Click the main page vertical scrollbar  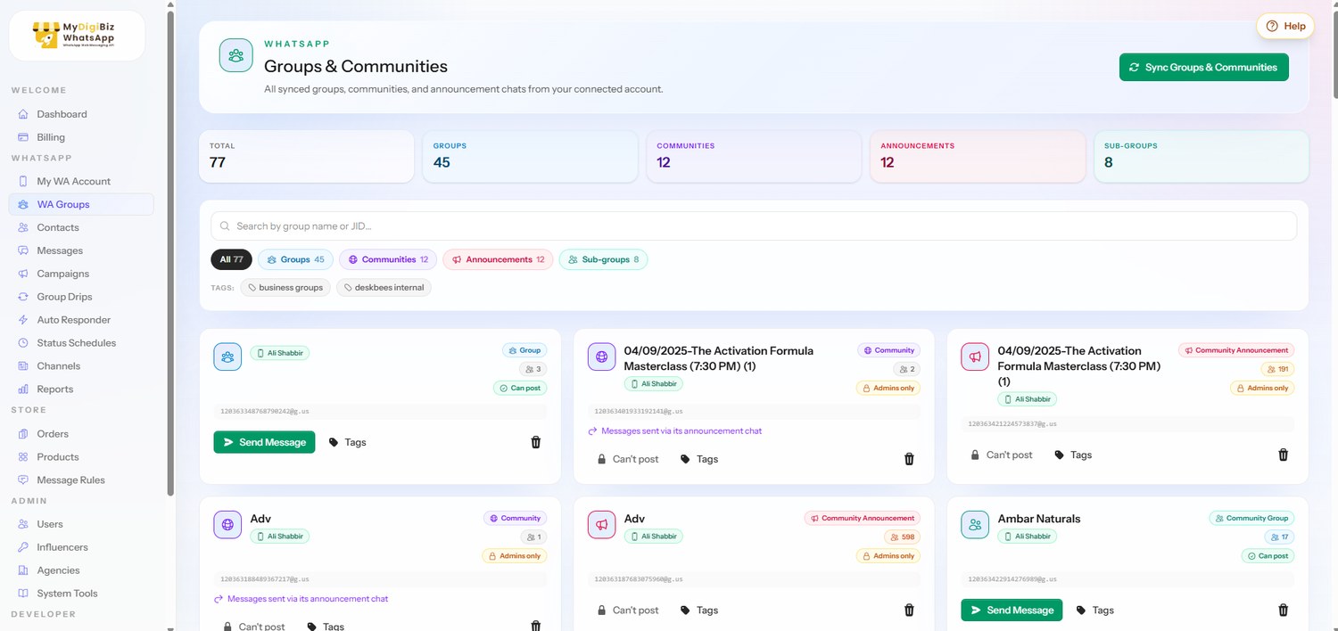coord(1334,53)
